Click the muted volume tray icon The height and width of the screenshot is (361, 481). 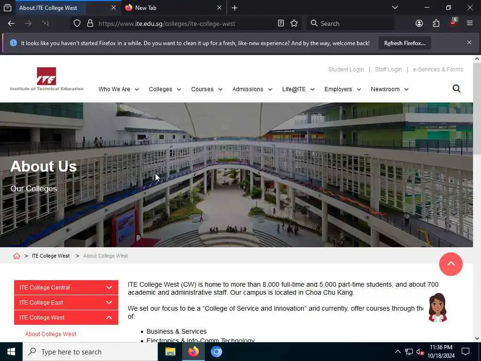tap(420, 352)
